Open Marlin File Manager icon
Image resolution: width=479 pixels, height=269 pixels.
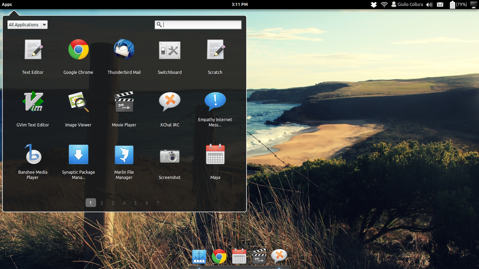(124, 155)
